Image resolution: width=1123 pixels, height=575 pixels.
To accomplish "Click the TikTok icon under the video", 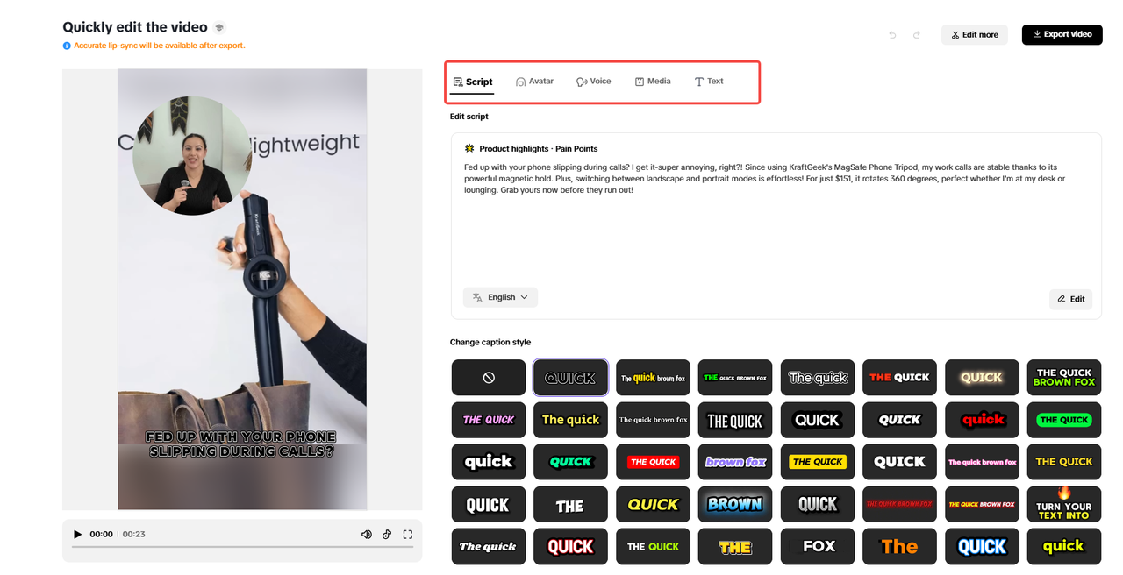I will click(x=386, y=534).
